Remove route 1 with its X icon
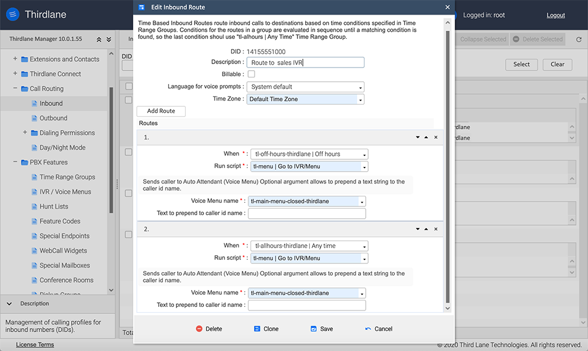Viewport: 588px width, 351px height. 436,137
